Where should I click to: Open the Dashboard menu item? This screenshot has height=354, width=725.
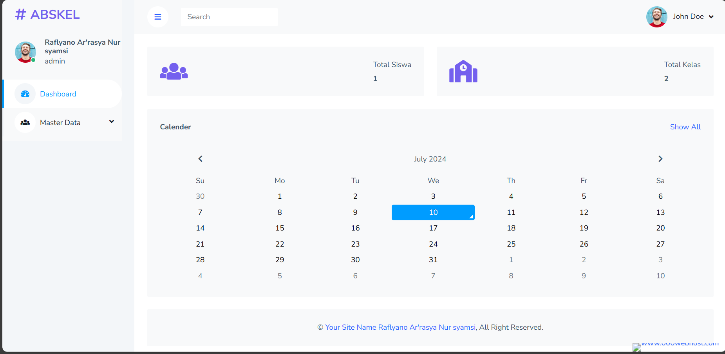[58, 94]
